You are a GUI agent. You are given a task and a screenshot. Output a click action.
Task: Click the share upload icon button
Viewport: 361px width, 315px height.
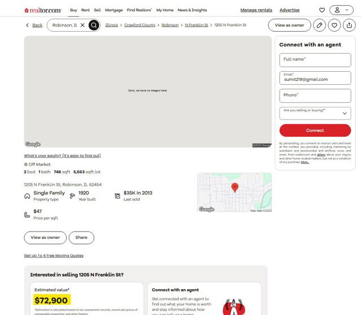click(x=349, y=25)
